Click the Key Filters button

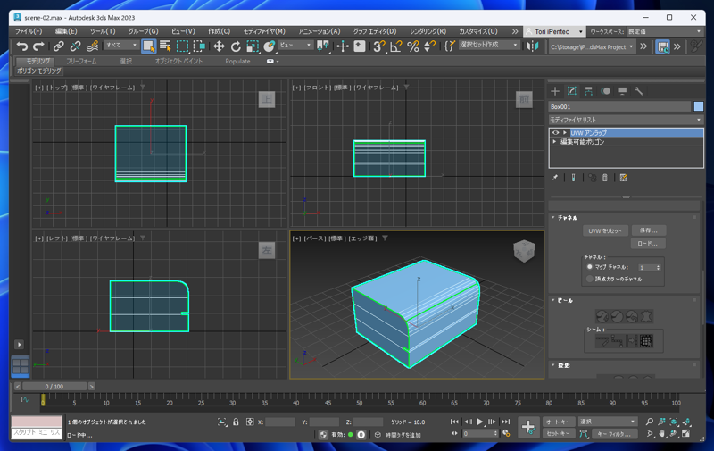coord(614,434)
